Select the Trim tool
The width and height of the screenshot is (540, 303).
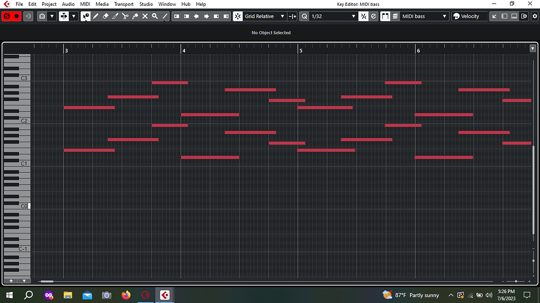(x=115, y=16)
